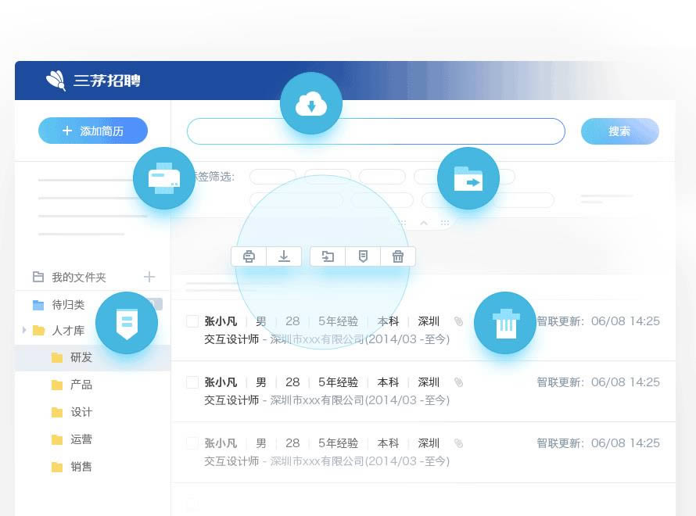Click the move-to-folder icon in the small toolbar
Screen dimensions: 696x516
coord(328,256)
